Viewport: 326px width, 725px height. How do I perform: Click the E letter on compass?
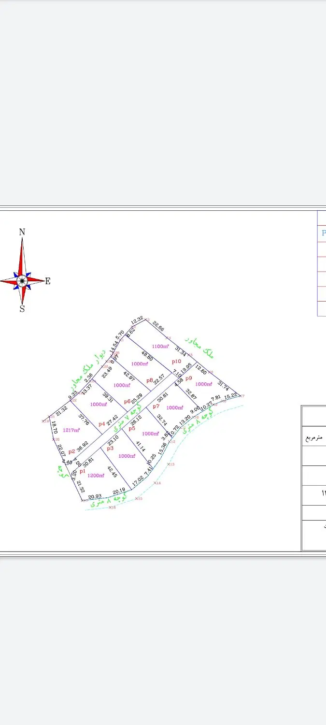coord(48,281)
